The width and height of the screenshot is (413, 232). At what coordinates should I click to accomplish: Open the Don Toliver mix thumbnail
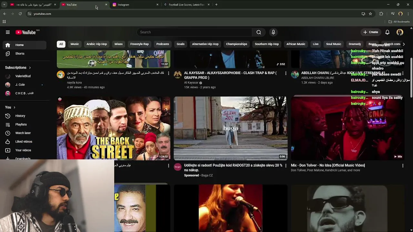coord(348,128)
